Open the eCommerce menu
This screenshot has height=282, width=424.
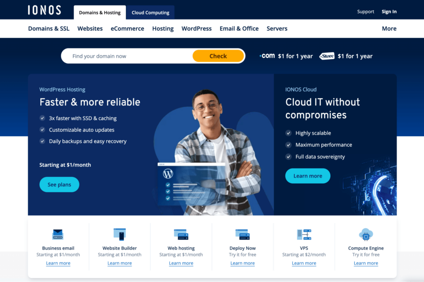[x=128, y=29]
